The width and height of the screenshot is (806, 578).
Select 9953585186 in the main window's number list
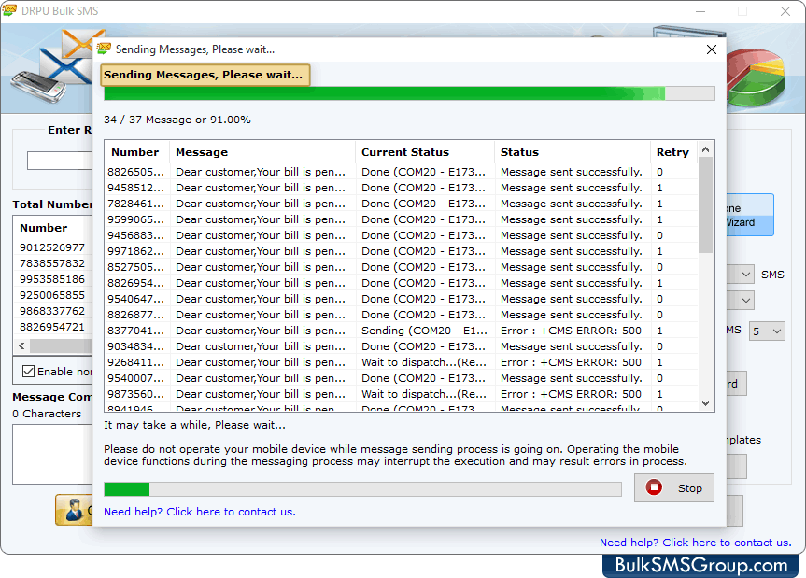52,279
